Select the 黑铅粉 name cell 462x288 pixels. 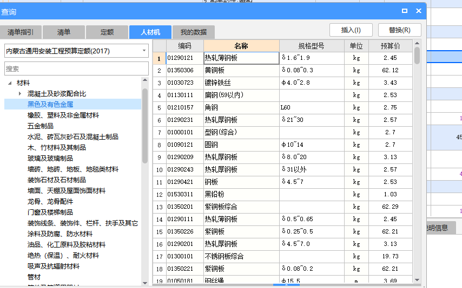point(241,194)
